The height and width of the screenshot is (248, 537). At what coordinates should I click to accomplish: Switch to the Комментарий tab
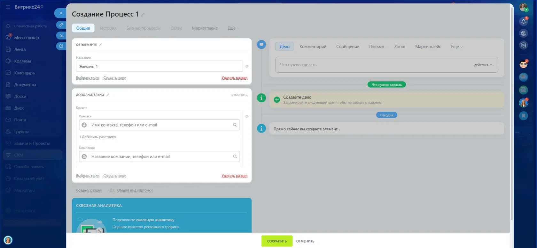tap(313, 47)
